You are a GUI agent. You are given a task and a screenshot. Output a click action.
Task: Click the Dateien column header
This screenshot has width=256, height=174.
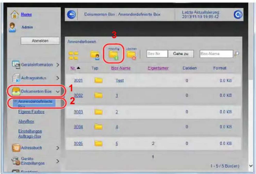pos(189,68)
